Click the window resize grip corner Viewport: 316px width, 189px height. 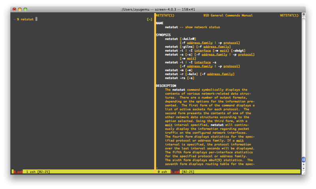point(303,173)
